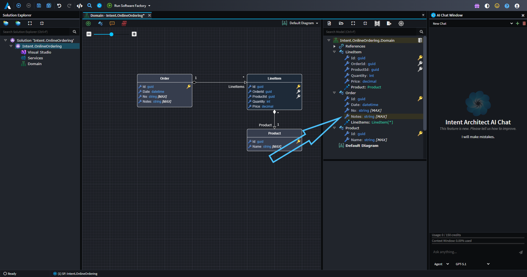Select the Domain - Intent.OnlineOrdering tab
Image resolution: width=527 pixels, height=277 pixels.
pyautogui.click(x=117, y=15)
